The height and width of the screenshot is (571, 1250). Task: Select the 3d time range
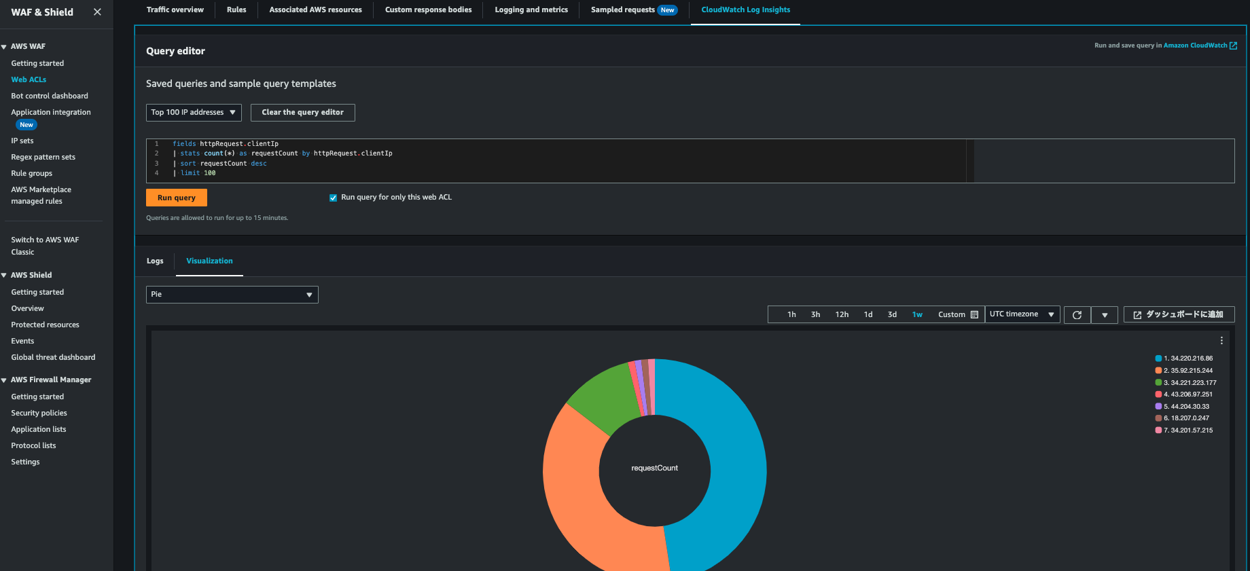(x=892, y=315)
